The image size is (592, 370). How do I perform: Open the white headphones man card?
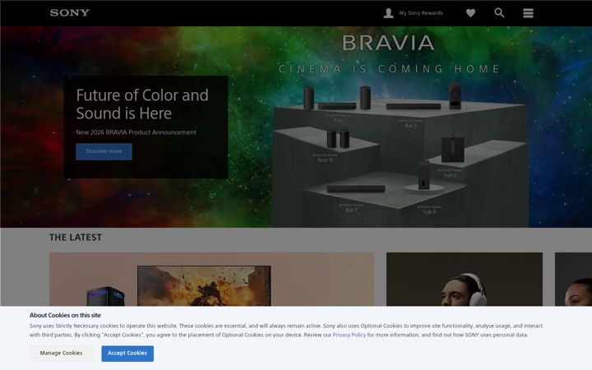click(465, 280)
